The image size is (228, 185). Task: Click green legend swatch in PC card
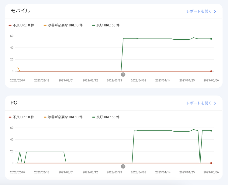94,117
